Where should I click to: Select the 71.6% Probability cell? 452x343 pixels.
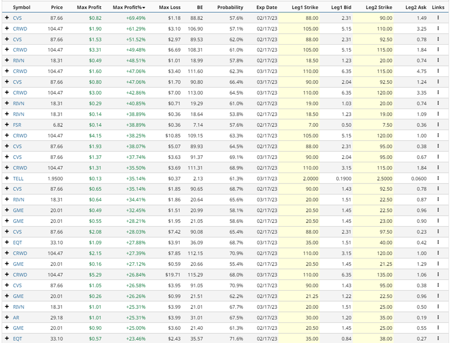pyautogui.click(x=236, y=339)
